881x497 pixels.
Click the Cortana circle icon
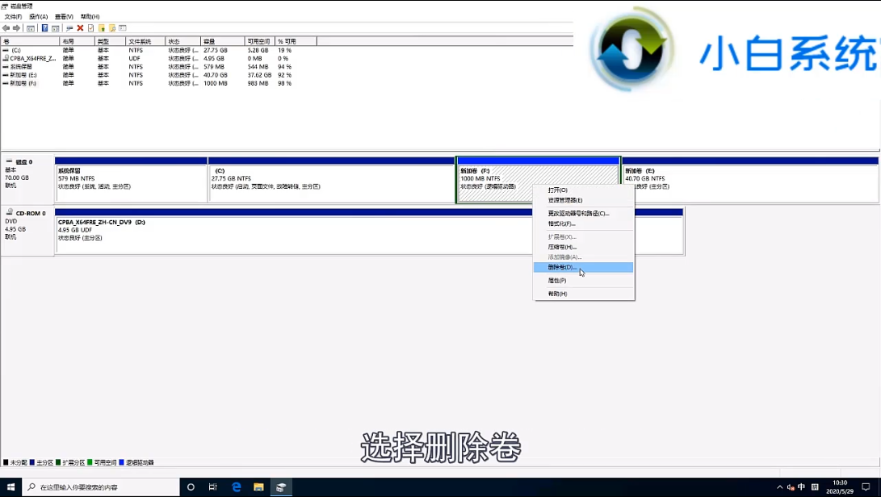coord(191,487)
